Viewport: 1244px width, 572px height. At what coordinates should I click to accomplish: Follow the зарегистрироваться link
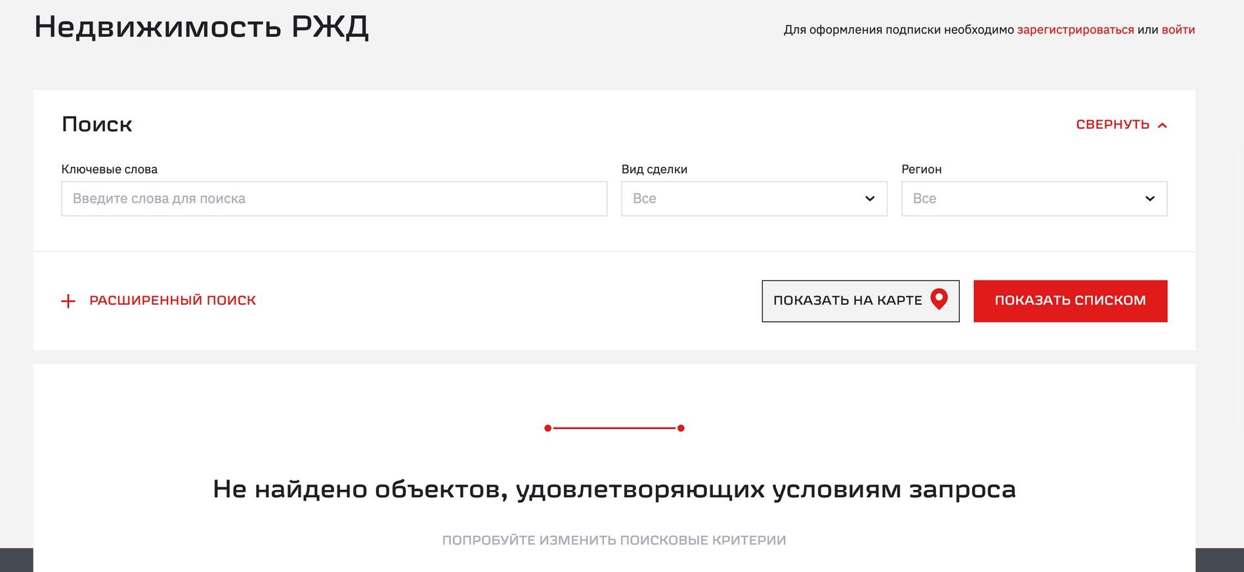tap(1075, 30)
